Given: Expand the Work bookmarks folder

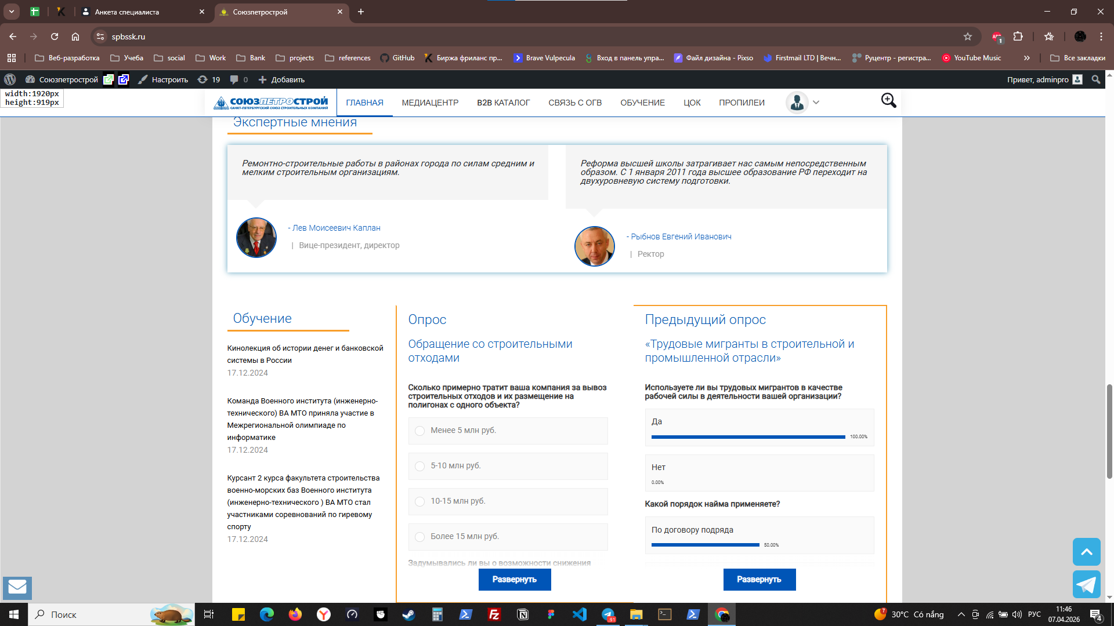Looking at the screenshot, I should 211,58.
